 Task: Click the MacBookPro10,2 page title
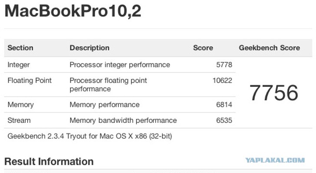coord(73,11)
